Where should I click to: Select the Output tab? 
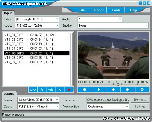(x=9, y=94)
